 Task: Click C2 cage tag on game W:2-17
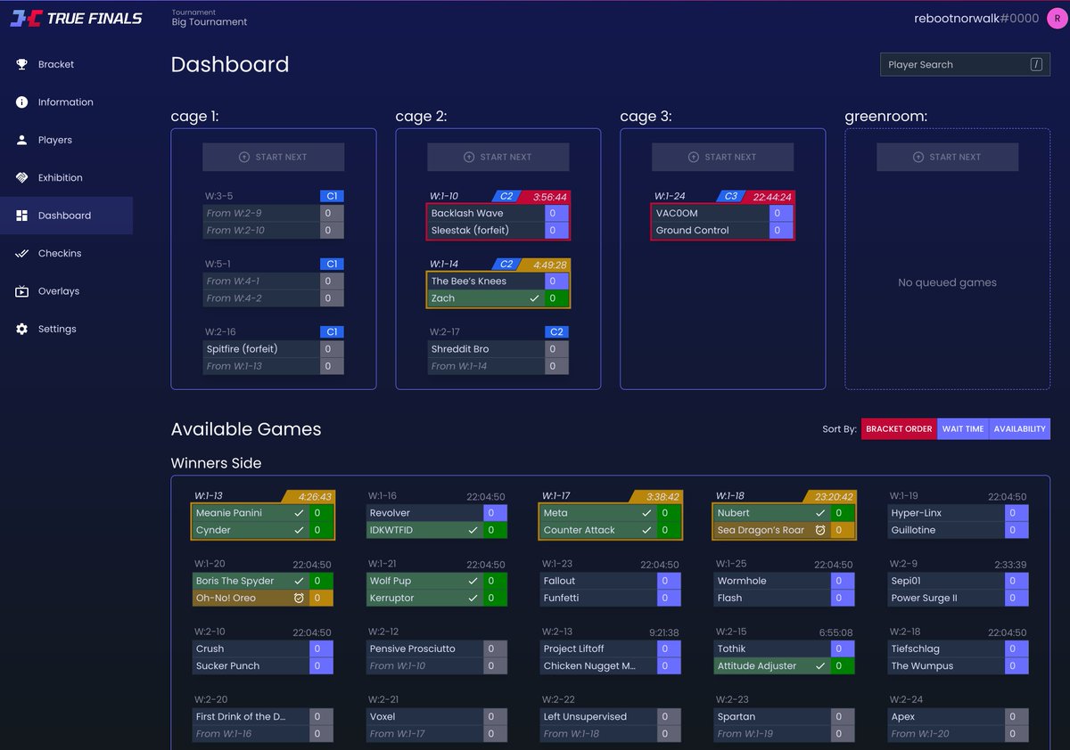[x=556, y=331]
